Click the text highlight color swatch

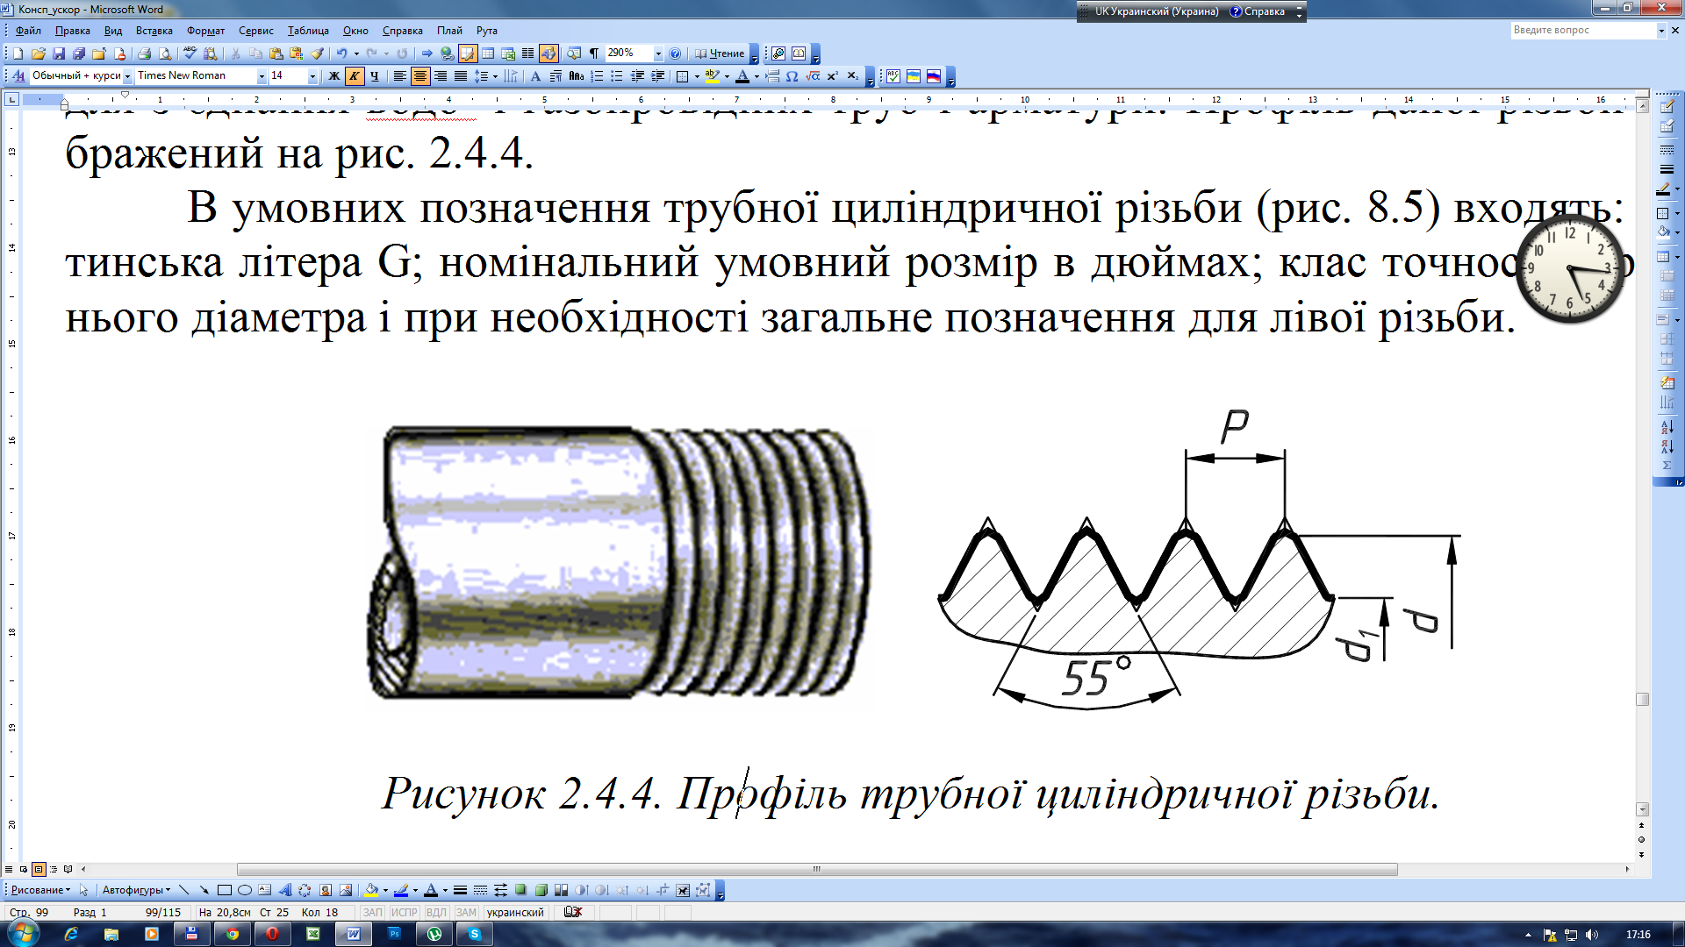pos(711,76)
